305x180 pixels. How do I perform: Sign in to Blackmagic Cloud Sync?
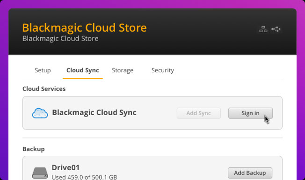click(250, 113)
